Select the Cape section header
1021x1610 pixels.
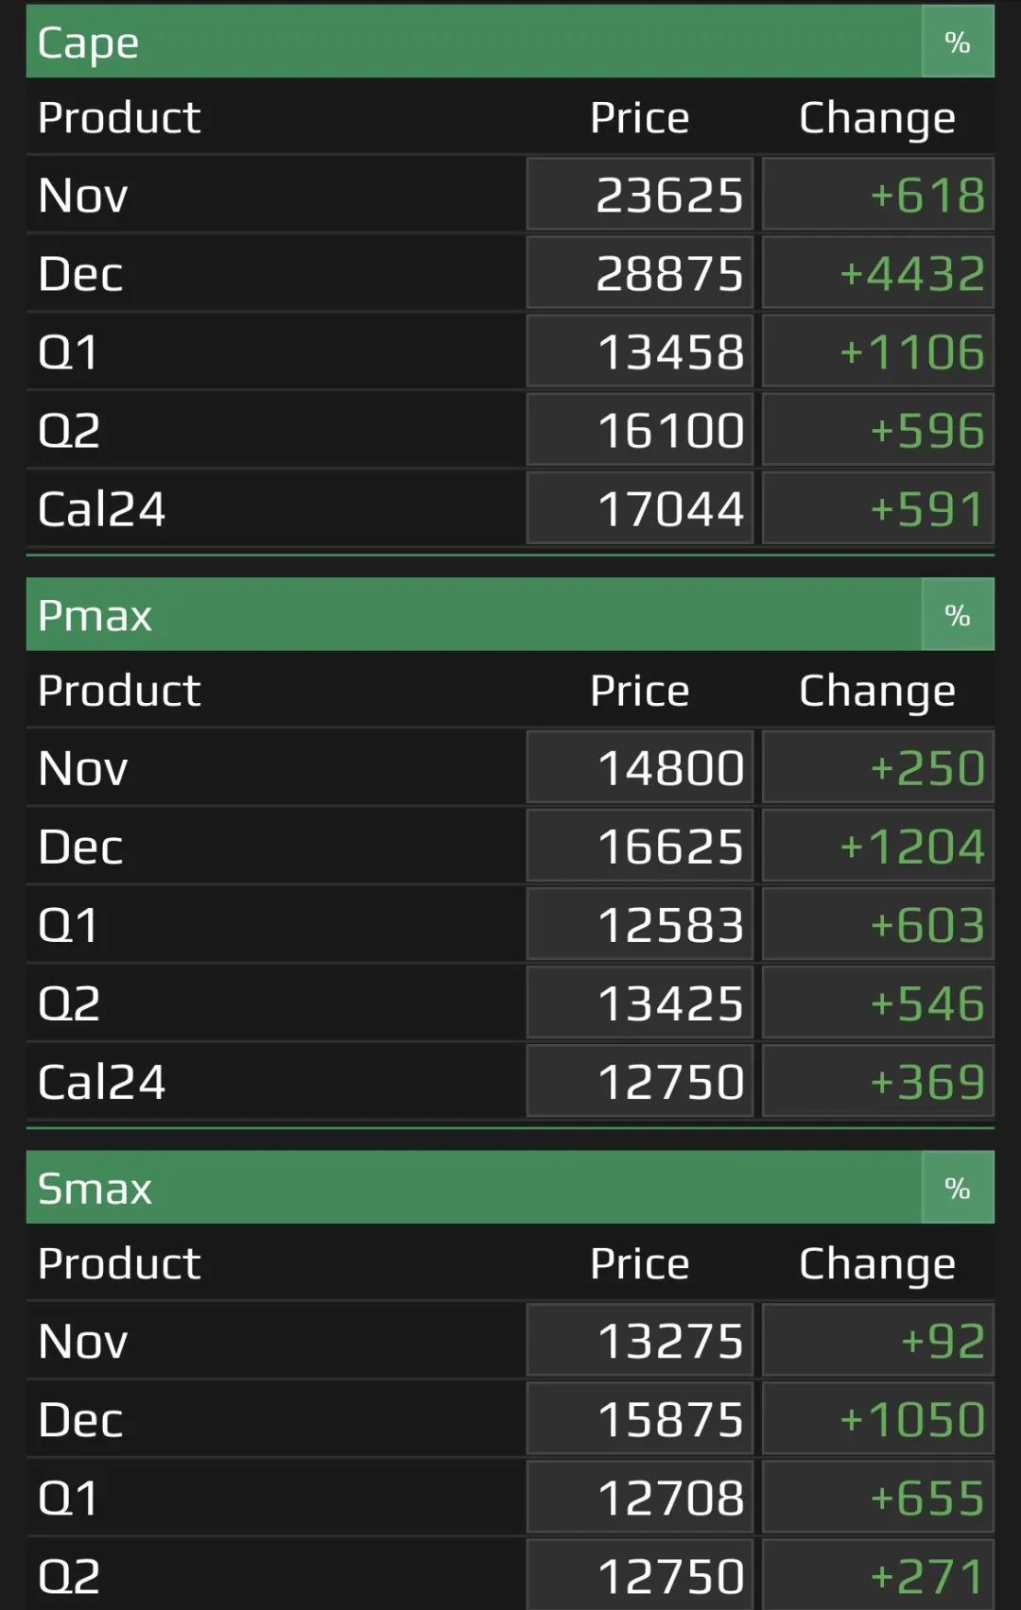coord(474,42)
